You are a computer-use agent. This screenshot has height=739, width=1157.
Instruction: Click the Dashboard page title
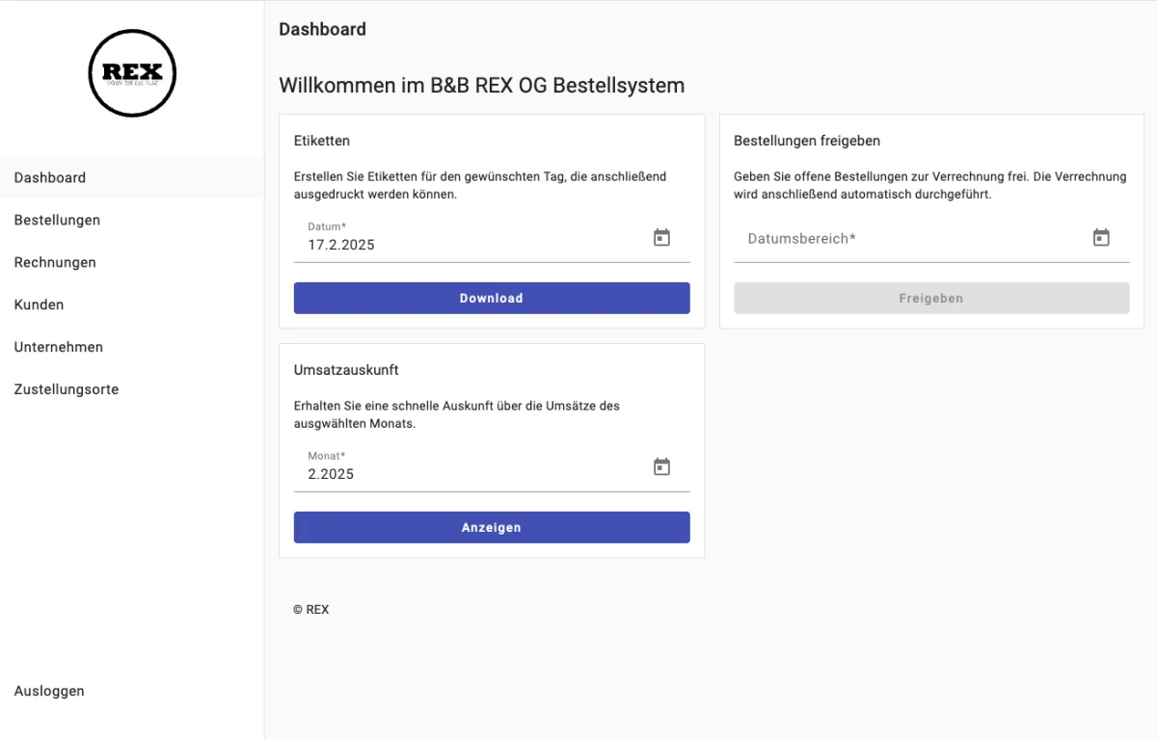pyautogui.click(x=322, y=29)
